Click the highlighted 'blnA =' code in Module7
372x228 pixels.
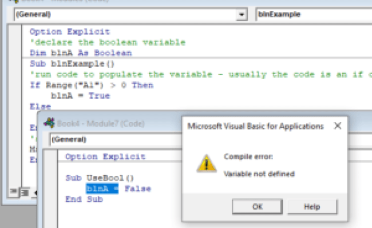tap(102, 189)
